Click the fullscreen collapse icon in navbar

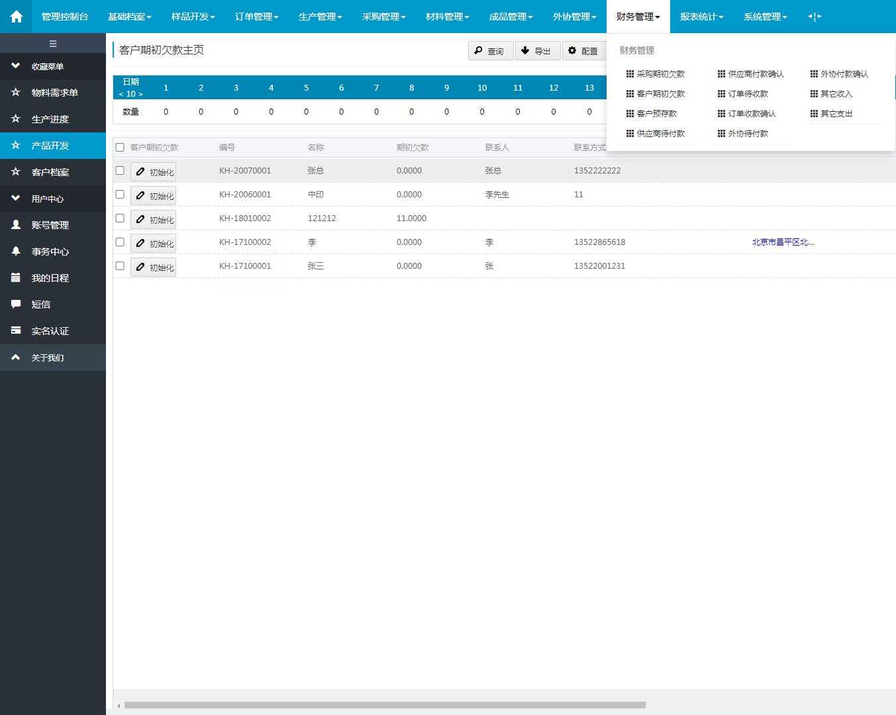815,17
